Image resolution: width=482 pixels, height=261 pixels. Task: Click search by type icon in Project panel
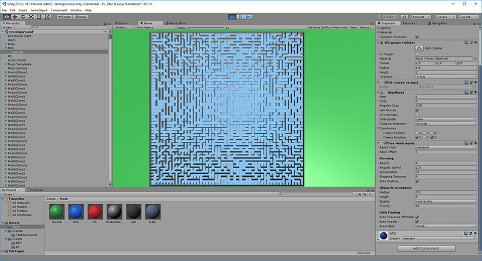click(359, 194)
